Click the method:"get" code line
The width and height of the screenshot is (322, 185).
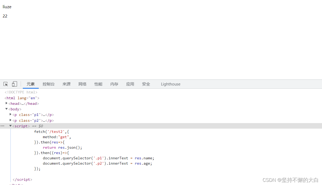click(x=57, y=137)
